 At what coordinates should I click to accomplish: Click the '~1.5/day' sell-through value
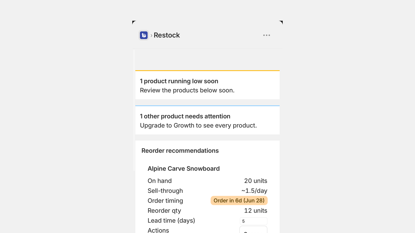(x=254, y=191)
